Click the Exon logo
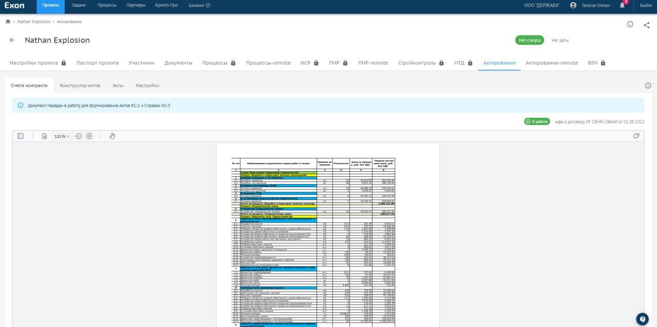Viewport: 657px width, 327px height. tap(14, 5)
